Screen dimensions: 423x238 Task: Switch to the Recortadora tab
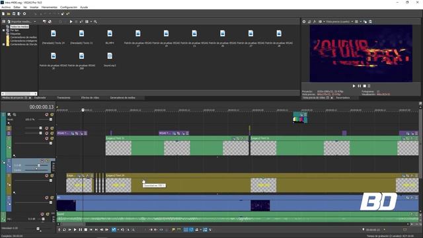point(343,98)
